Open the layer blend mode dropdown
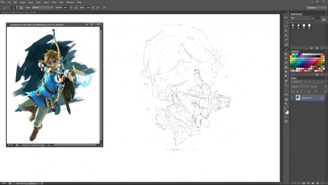This screenshot has width=328, height=185. click(x=300, y=87)
